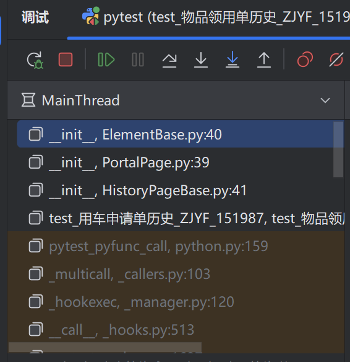Select frame __call__, _hooks.py:513
The height and width of the screenshot is (362, 350).
click(x=176, y=330)
